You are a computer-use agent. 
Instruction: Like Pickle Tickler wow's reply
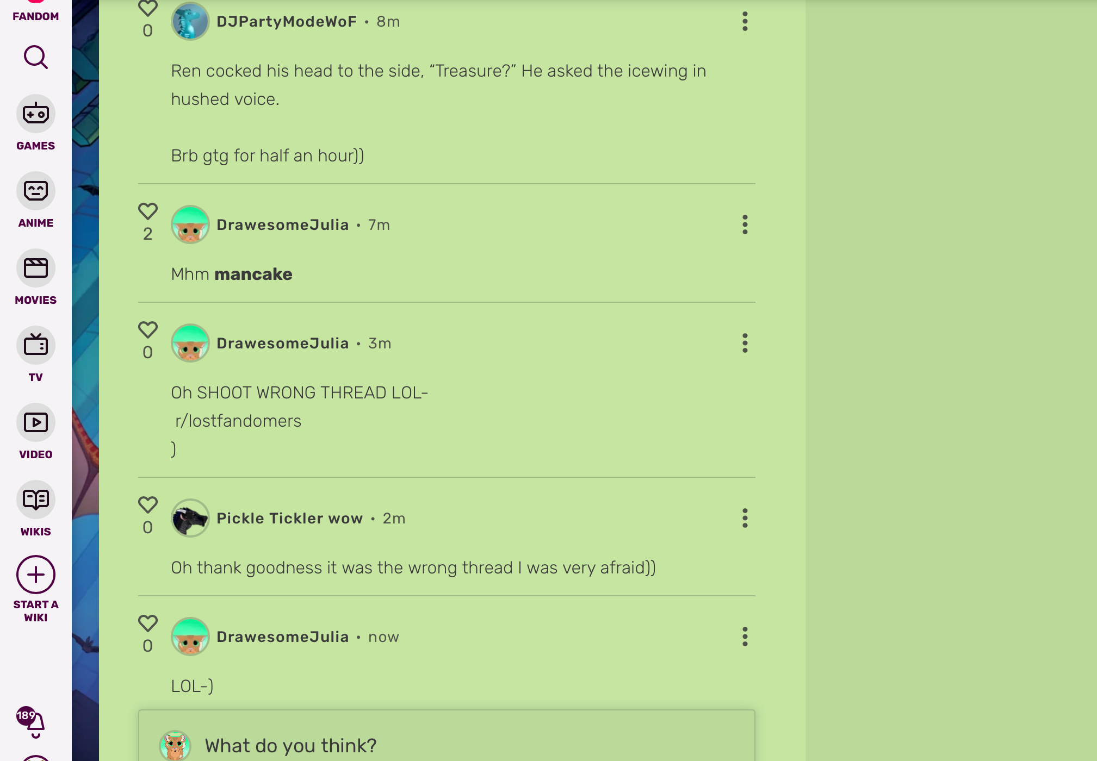[147, 504]
